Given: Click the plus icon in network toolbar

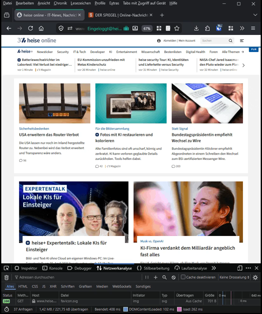Looking at the screenshot, I should coord(155,277).
